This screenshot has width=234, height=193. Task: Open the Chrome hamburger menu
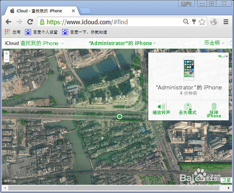226,22
